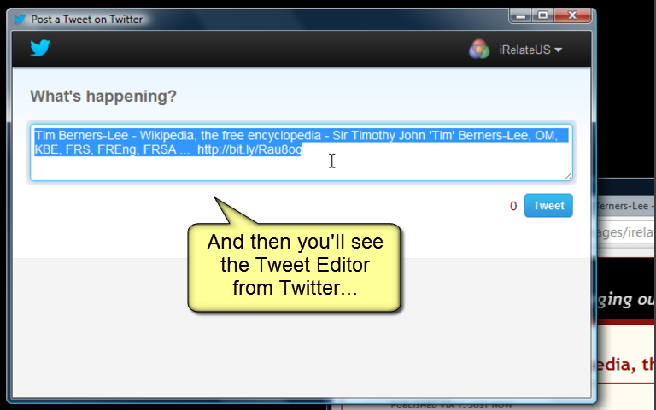Click the tweet textarea resize grip
Image resolution: width=656 pixels, height=410 pixels.
pos(568,176)
